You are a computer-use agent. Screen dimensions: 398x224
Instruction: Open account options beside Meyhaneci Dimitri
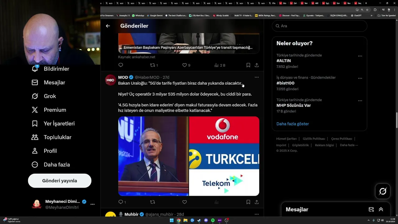tap(92, 204)
